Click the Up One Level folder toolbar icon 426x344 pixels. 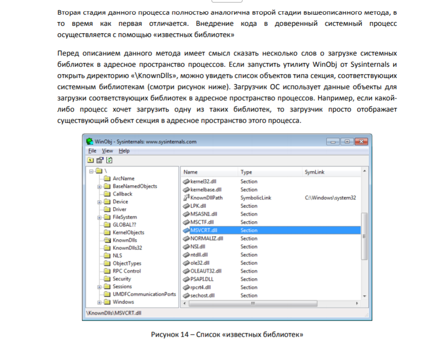91,160
